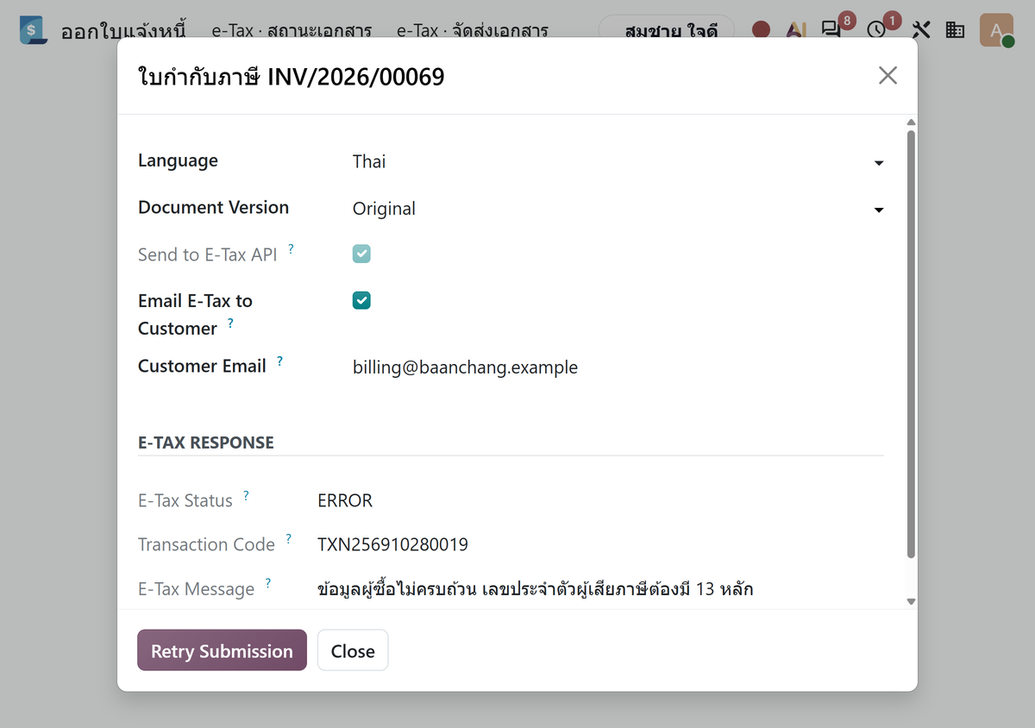Uncheck Email E-Tax to Customer checkbox
The width and height of the screenshot is (1035, 728).
361,300
